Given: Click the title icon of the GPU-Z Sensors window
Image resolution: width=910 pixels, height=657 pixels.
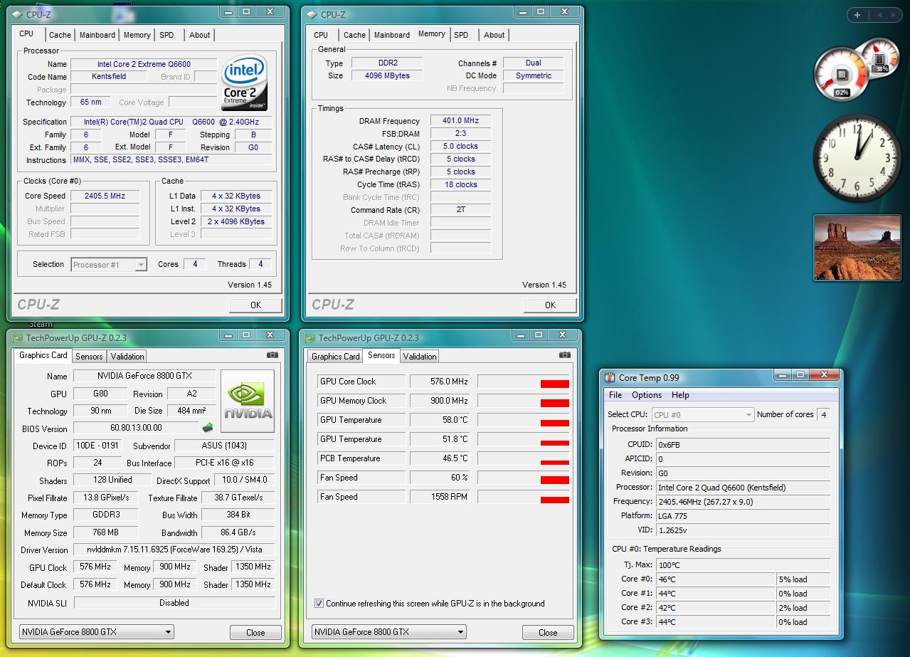Looking at the screenshot, I should tap(310, 338).
